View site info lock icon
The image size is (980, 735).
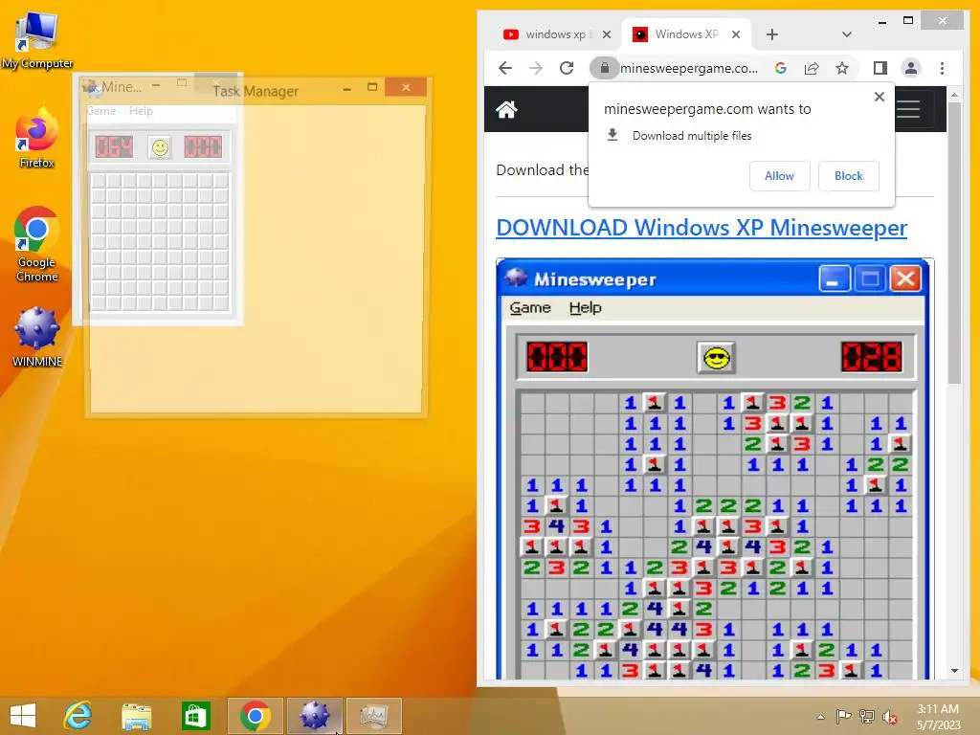(605, 68)
